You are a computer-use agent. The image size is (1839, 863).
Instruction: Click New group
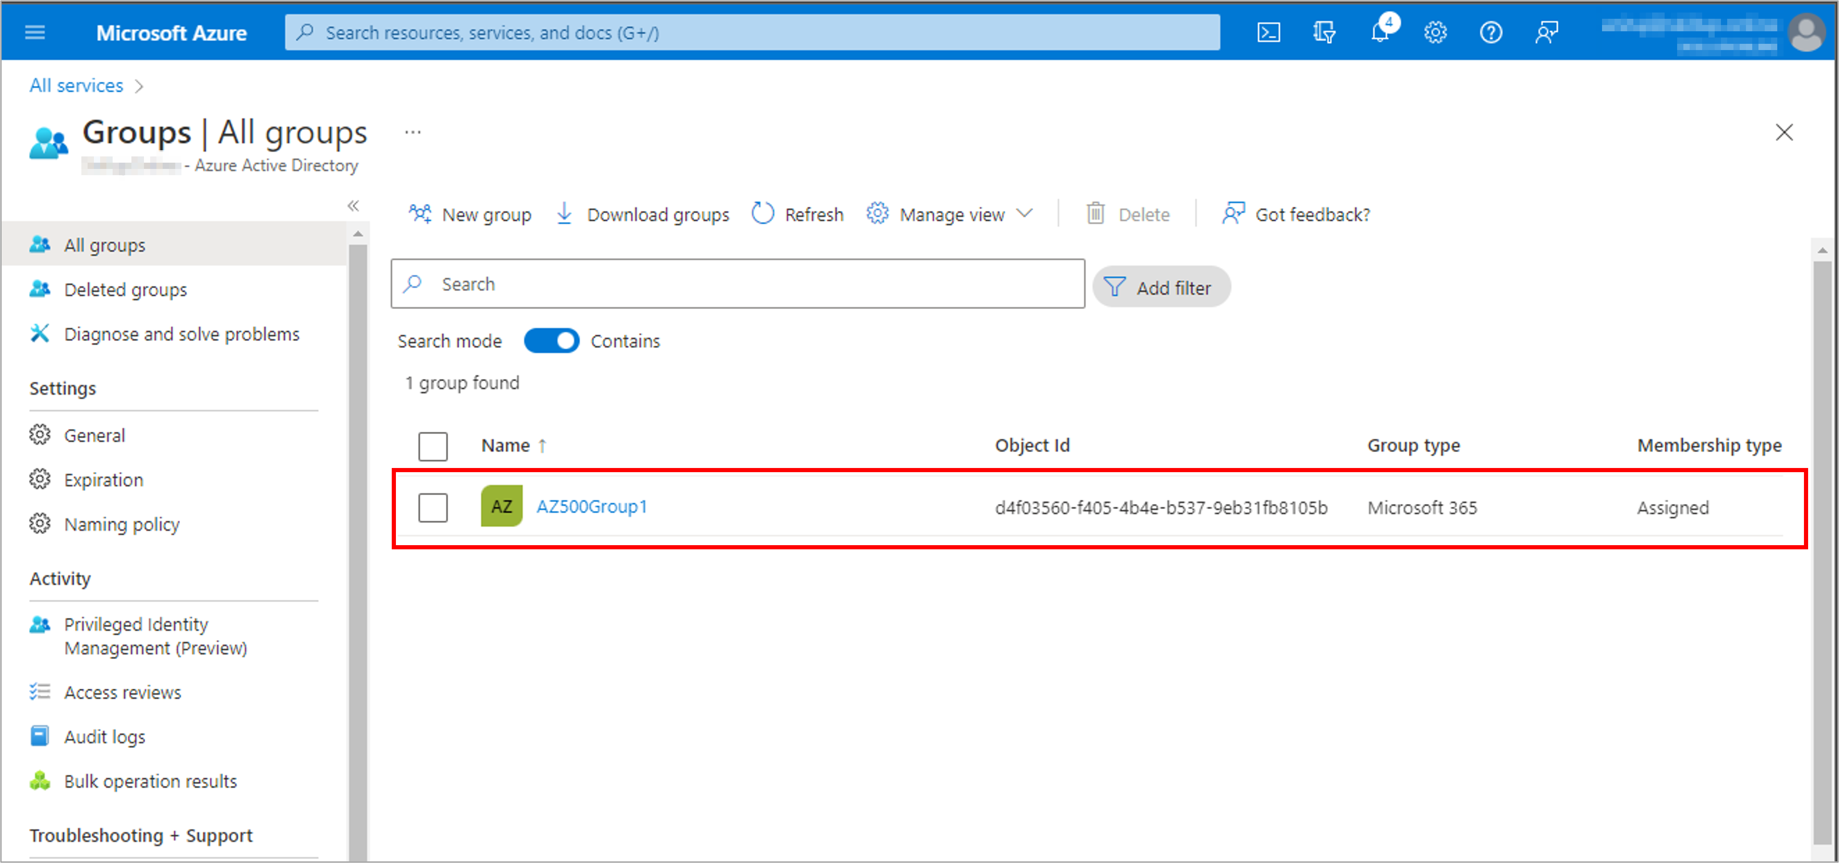[471, 214]
